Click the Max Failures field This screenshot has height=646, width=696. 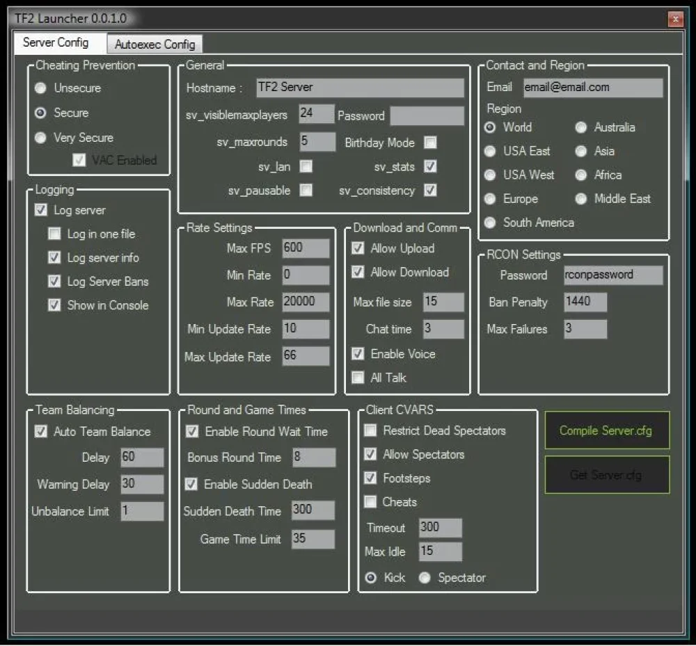pos(585,329)
